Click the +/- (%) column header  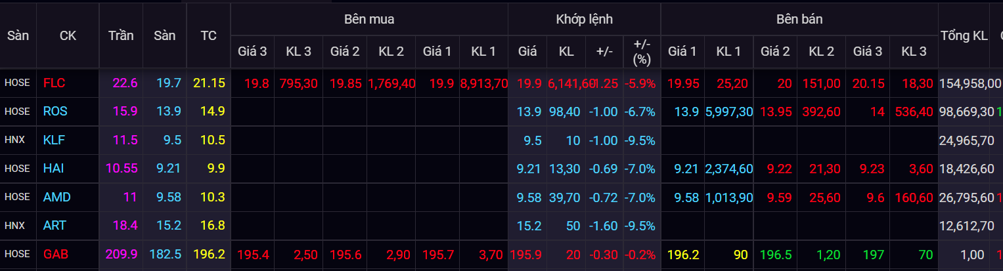[x=641, y=51]
